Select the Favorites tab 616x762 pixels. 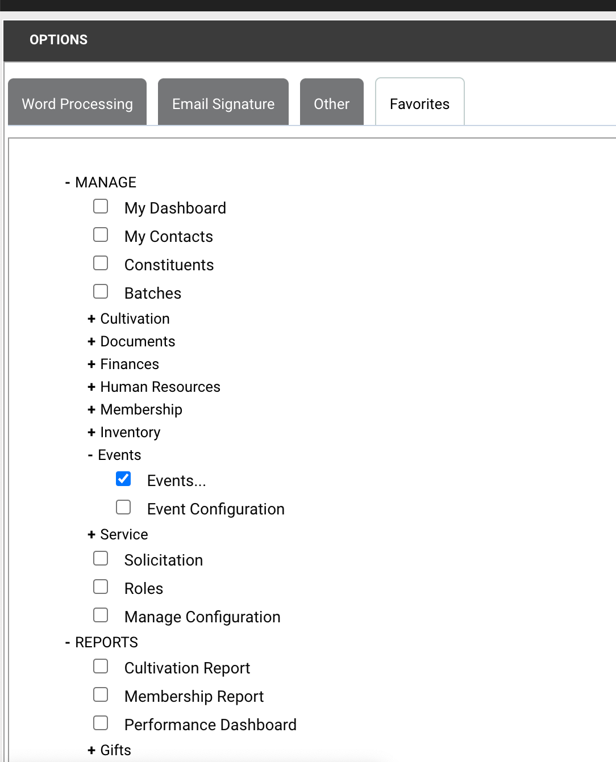point(420,102)
